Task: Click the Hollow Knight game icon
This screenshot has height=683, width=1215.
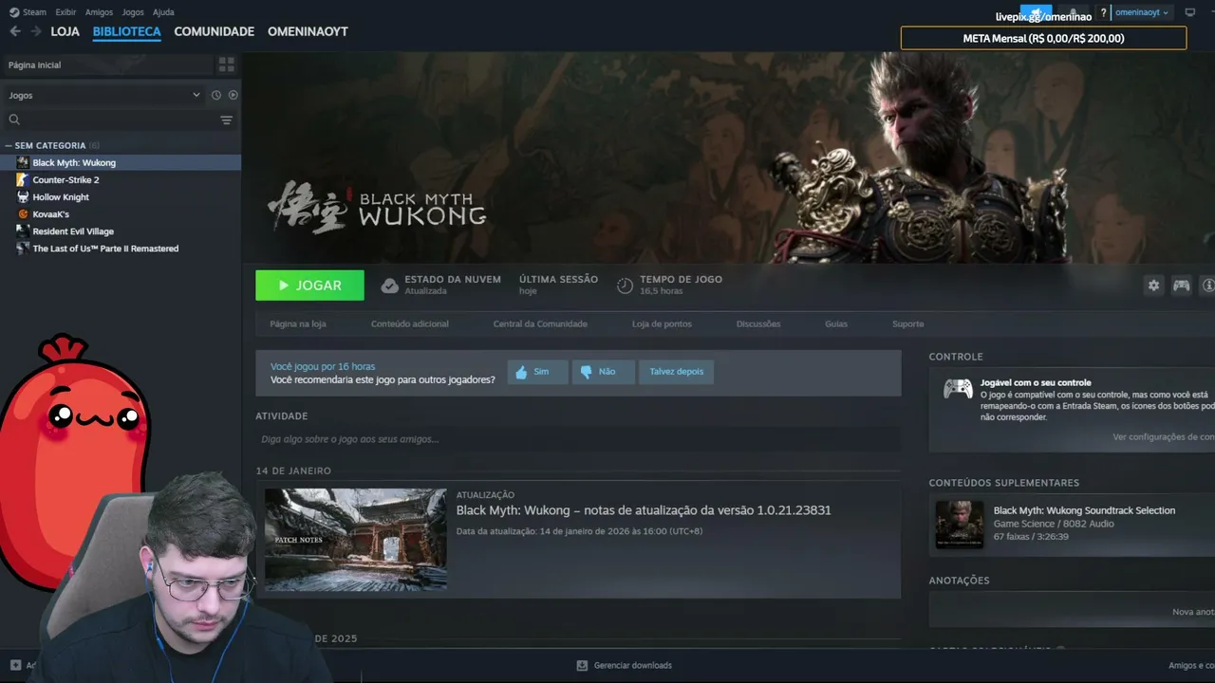Action: pyautogui.click(x=23, y=196)
